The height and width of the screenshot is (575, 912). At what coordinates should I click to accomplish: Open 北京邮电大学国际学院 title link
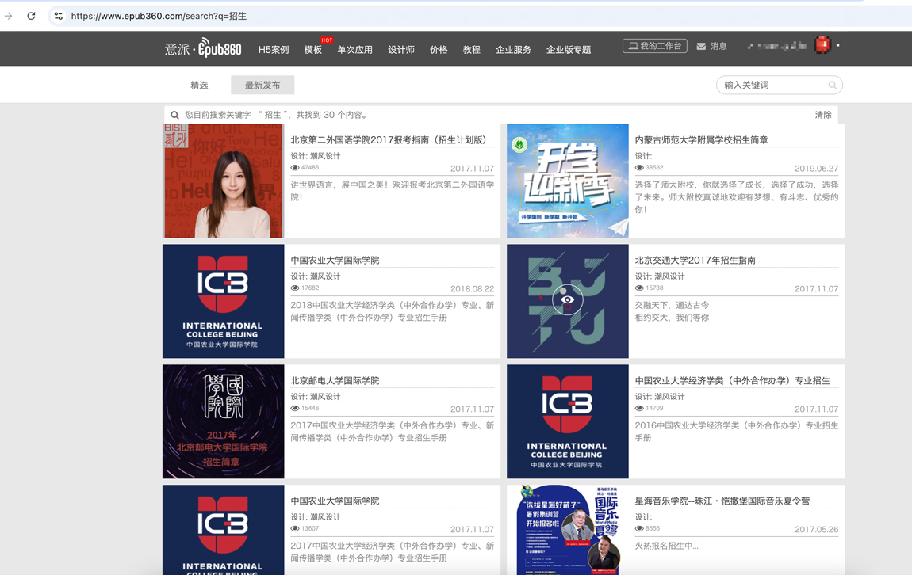click(x=335, y=380)
